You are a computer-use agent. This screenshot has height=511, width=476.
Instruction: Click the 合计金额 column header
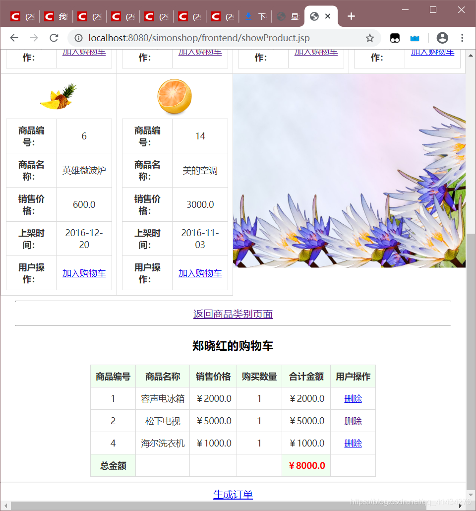coord(306,377)
